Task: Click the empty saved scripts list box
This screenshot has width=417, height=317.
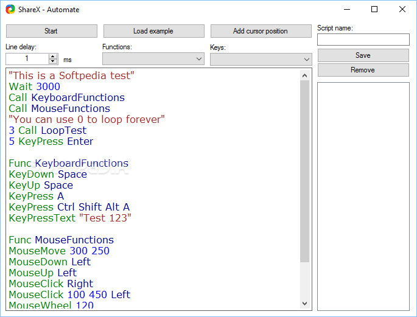Action: pyautogui.click(x=363, y=197)
